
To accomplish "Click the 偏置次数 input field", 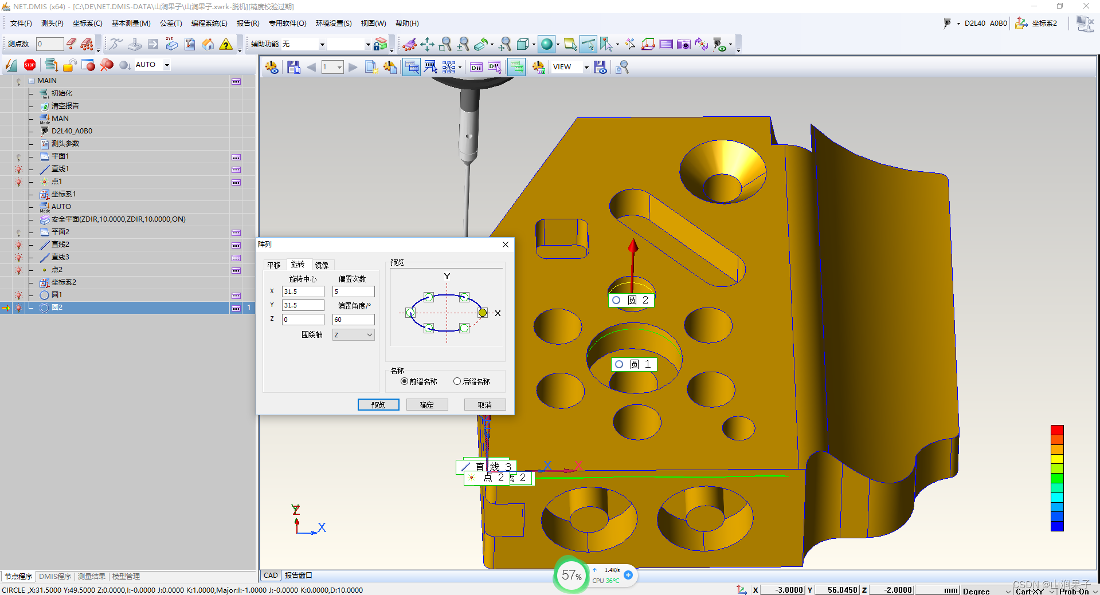I will tap(354, 291).
